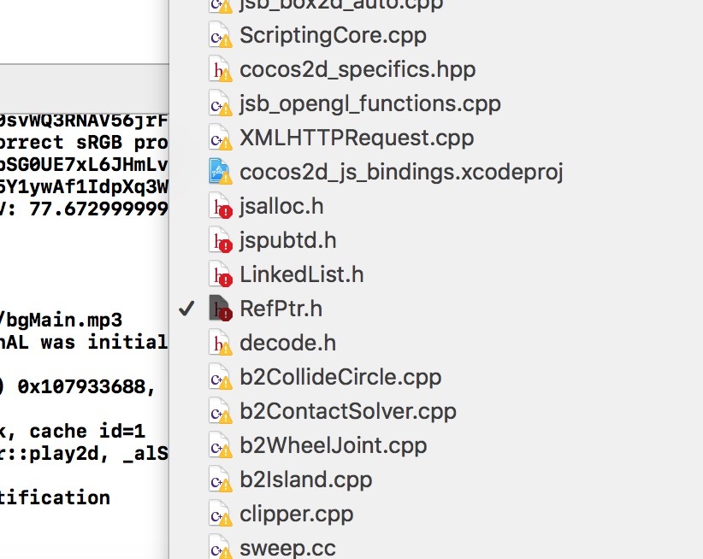
Task: Jump to b2CollideCircle.cpp
Action: point(340,377)
